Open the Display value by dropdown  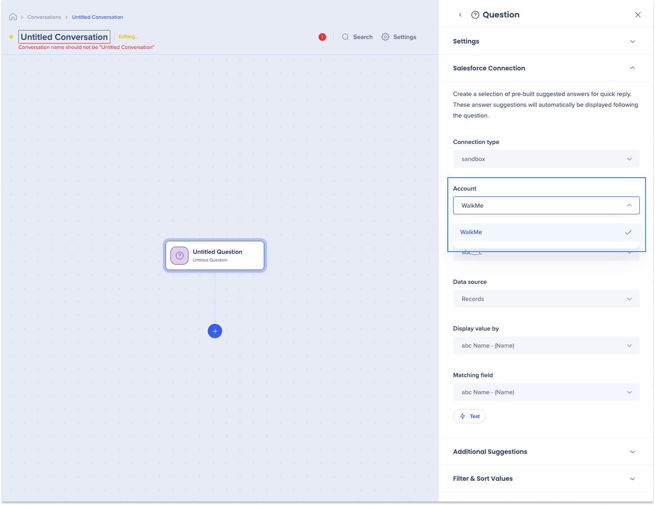pyautogui.click(x=546, y=346)
